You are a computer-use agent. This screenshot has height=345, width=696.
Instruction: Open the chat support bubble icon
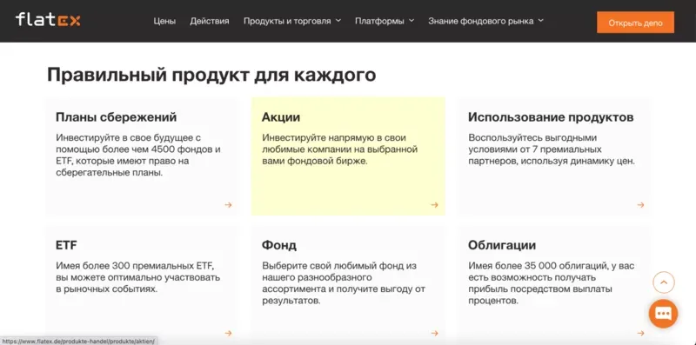(x=663, y=314)
